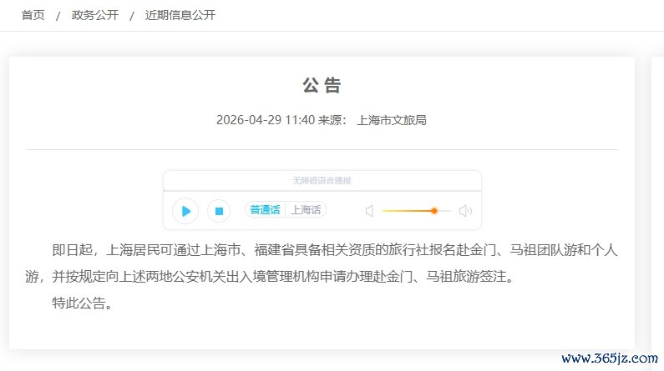Viewport: 664px width, 371px height.
Task: Click the publish date 2026-04-29 11:40
Action: tap(266, 120)
